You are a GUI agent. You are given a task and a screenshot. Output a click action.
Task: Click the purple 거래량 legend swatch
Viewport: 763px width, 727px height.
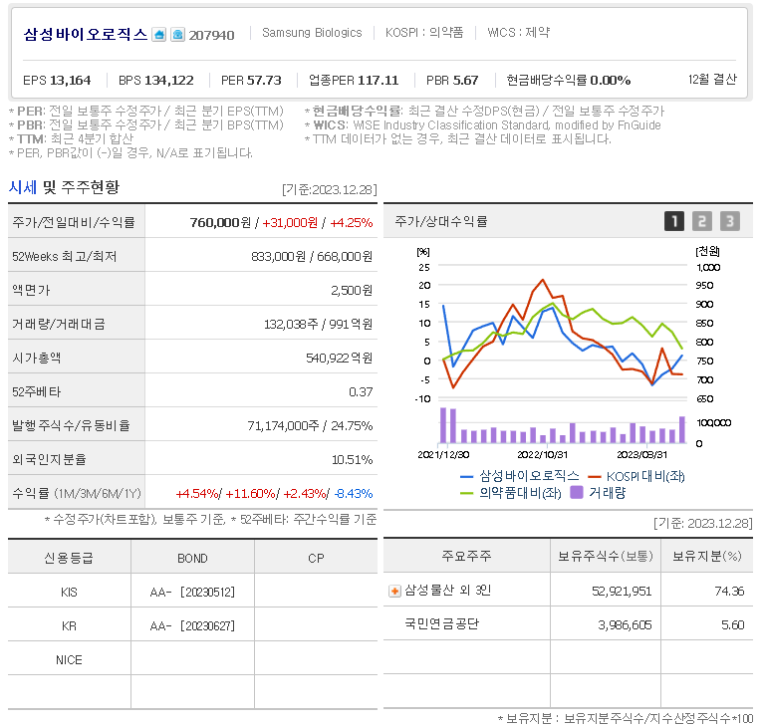pos(576,492)
